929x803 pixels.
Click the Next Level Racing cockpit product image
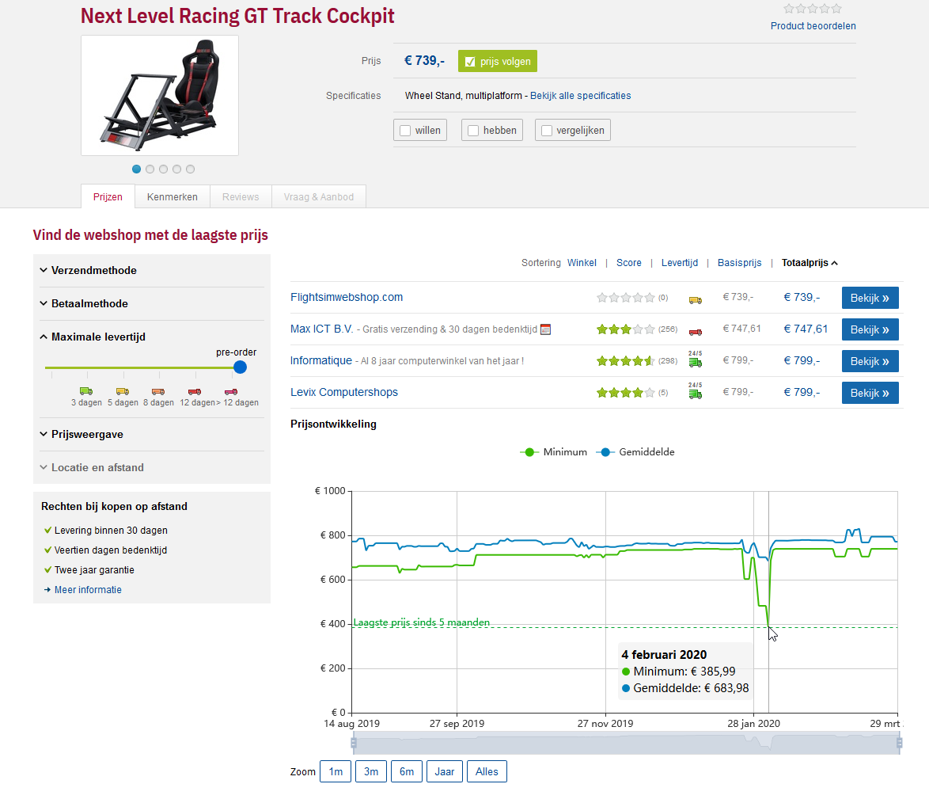click(x=159, y=95)
